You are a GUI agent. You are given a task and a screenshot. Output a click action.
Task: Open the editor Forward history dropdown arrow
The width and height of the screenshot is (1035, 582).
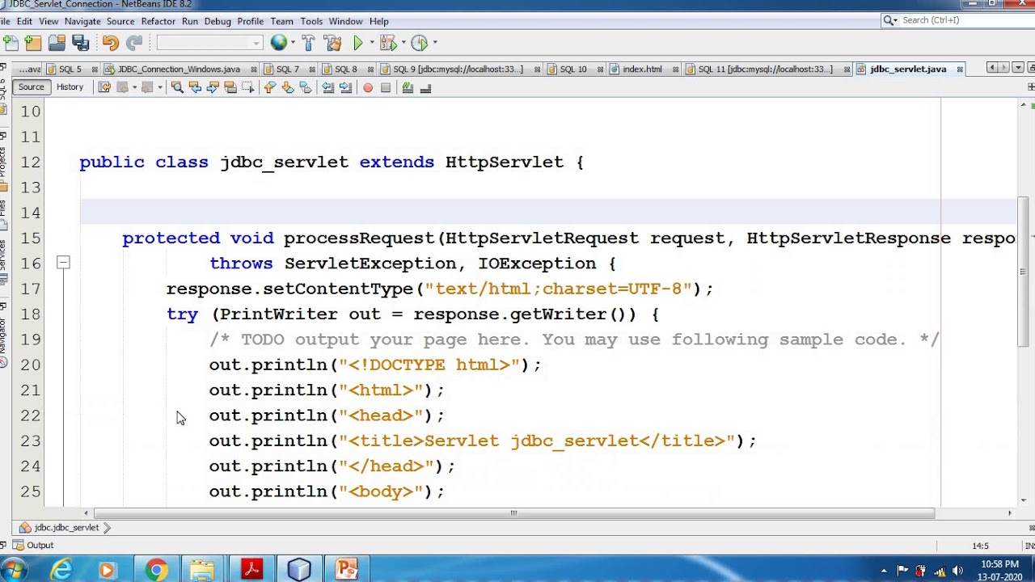[x=159, y=87]
